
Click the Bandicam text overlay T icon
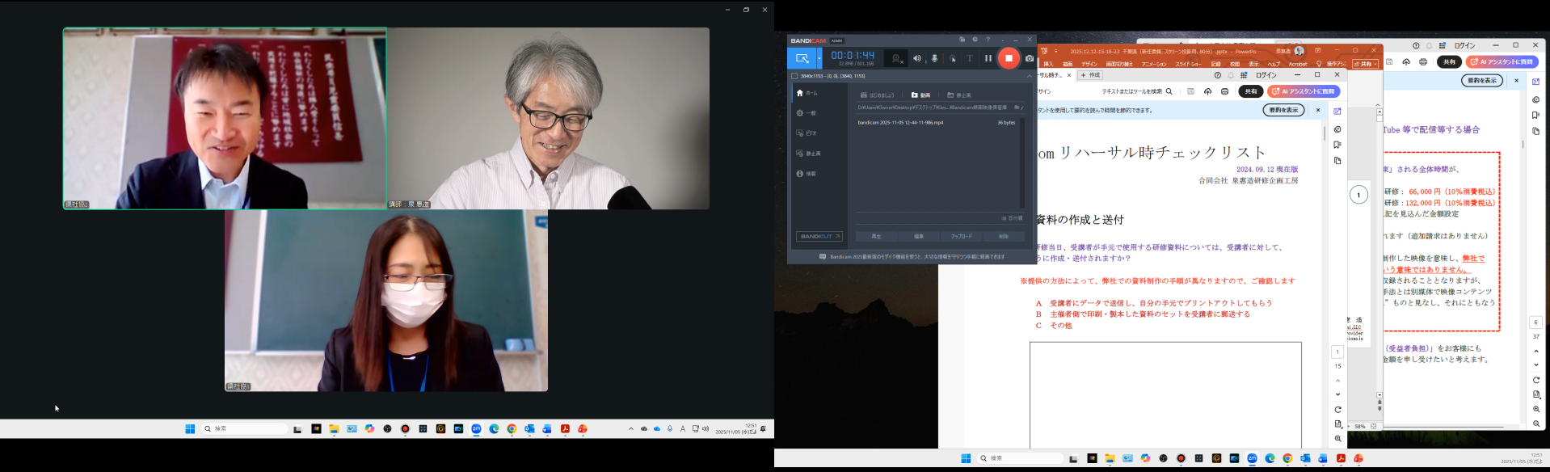point(970,58)
